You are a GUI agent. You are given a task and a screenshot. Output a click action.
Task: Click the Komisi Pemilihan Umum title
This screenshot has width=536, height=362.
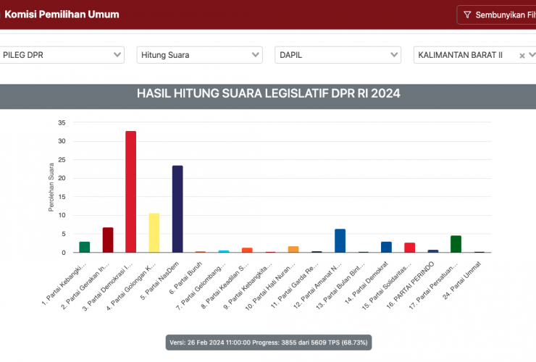point(62,14)
